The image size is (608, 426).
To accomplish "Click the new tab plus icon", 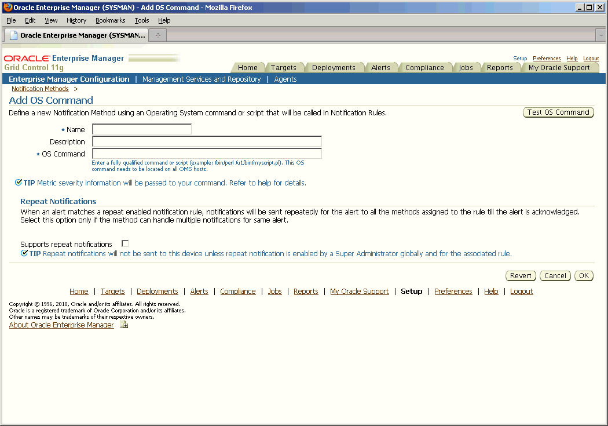I will (158, 35).
